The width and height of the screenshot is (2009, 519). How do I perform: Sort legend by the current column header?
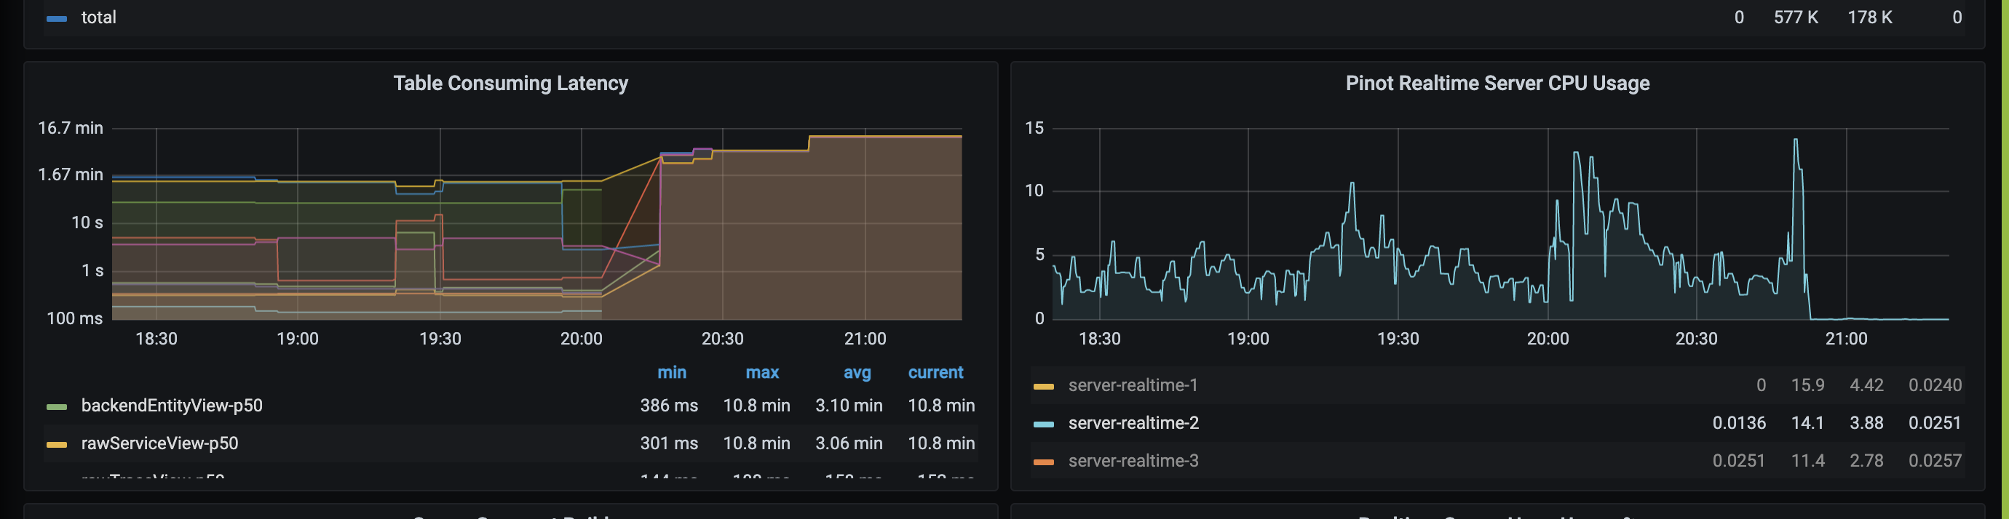[936, 372]
